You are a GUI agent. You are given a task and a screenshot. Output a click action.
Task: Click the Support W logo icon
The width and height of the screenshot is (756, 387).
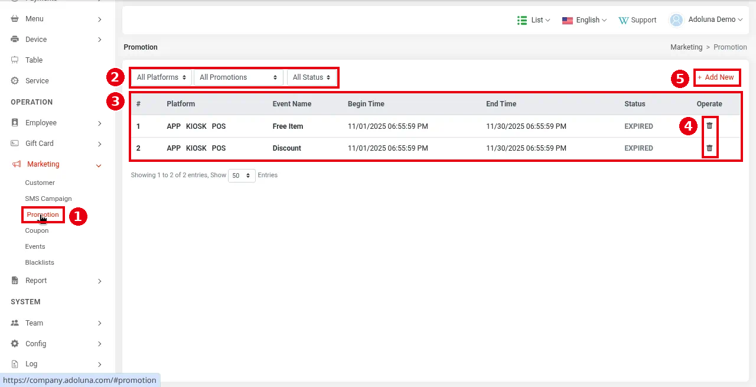click(624, 20)
